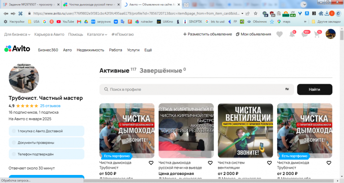Screen dimensions: 344x183
Task: Open the USA bookmarks folder
Action: click(34, 21)
